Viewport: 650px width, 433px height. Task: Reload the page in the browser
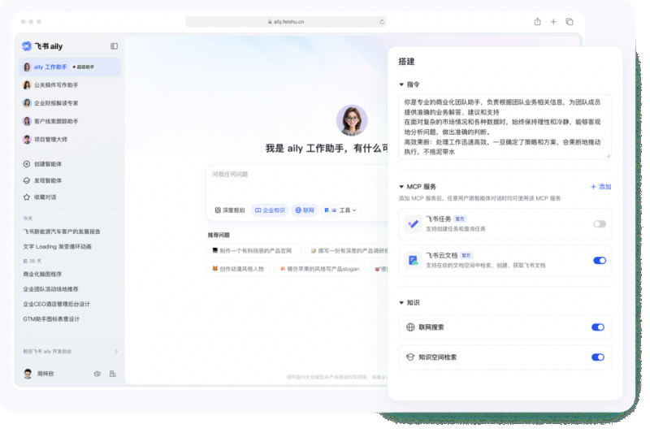click(382, 22)
